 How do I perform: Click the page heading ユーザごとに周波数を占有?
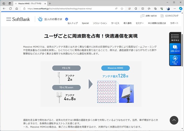[x=91, y=36]
